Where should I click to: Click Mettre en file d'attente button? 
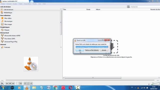click(x=92, y=50)
